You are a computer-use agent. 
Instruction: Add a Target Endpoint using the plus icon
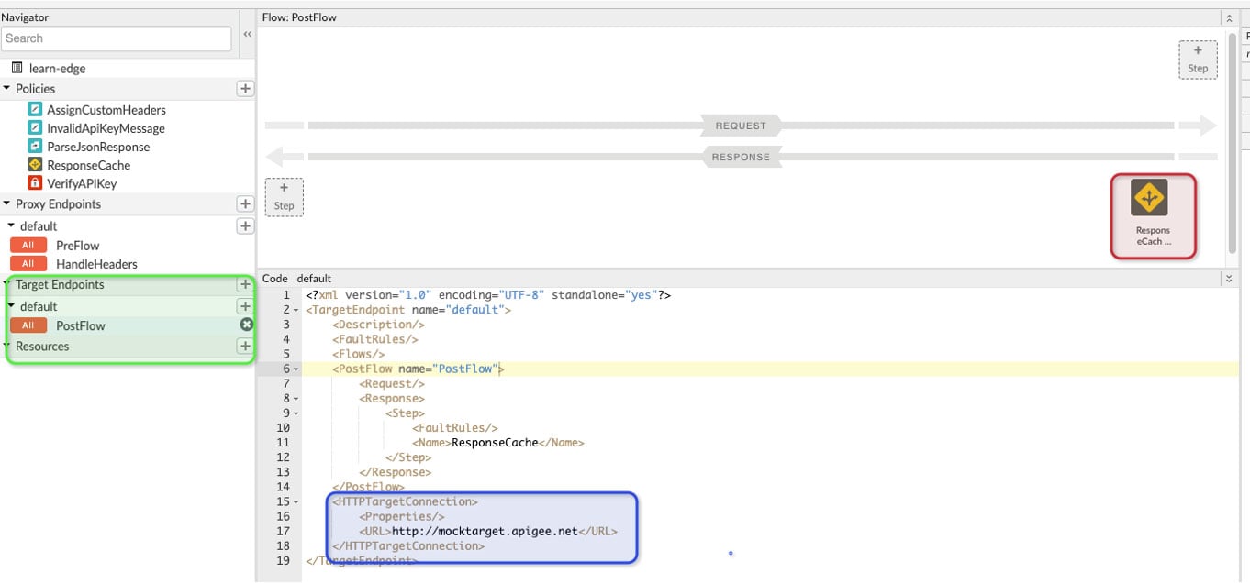(244, 284)
